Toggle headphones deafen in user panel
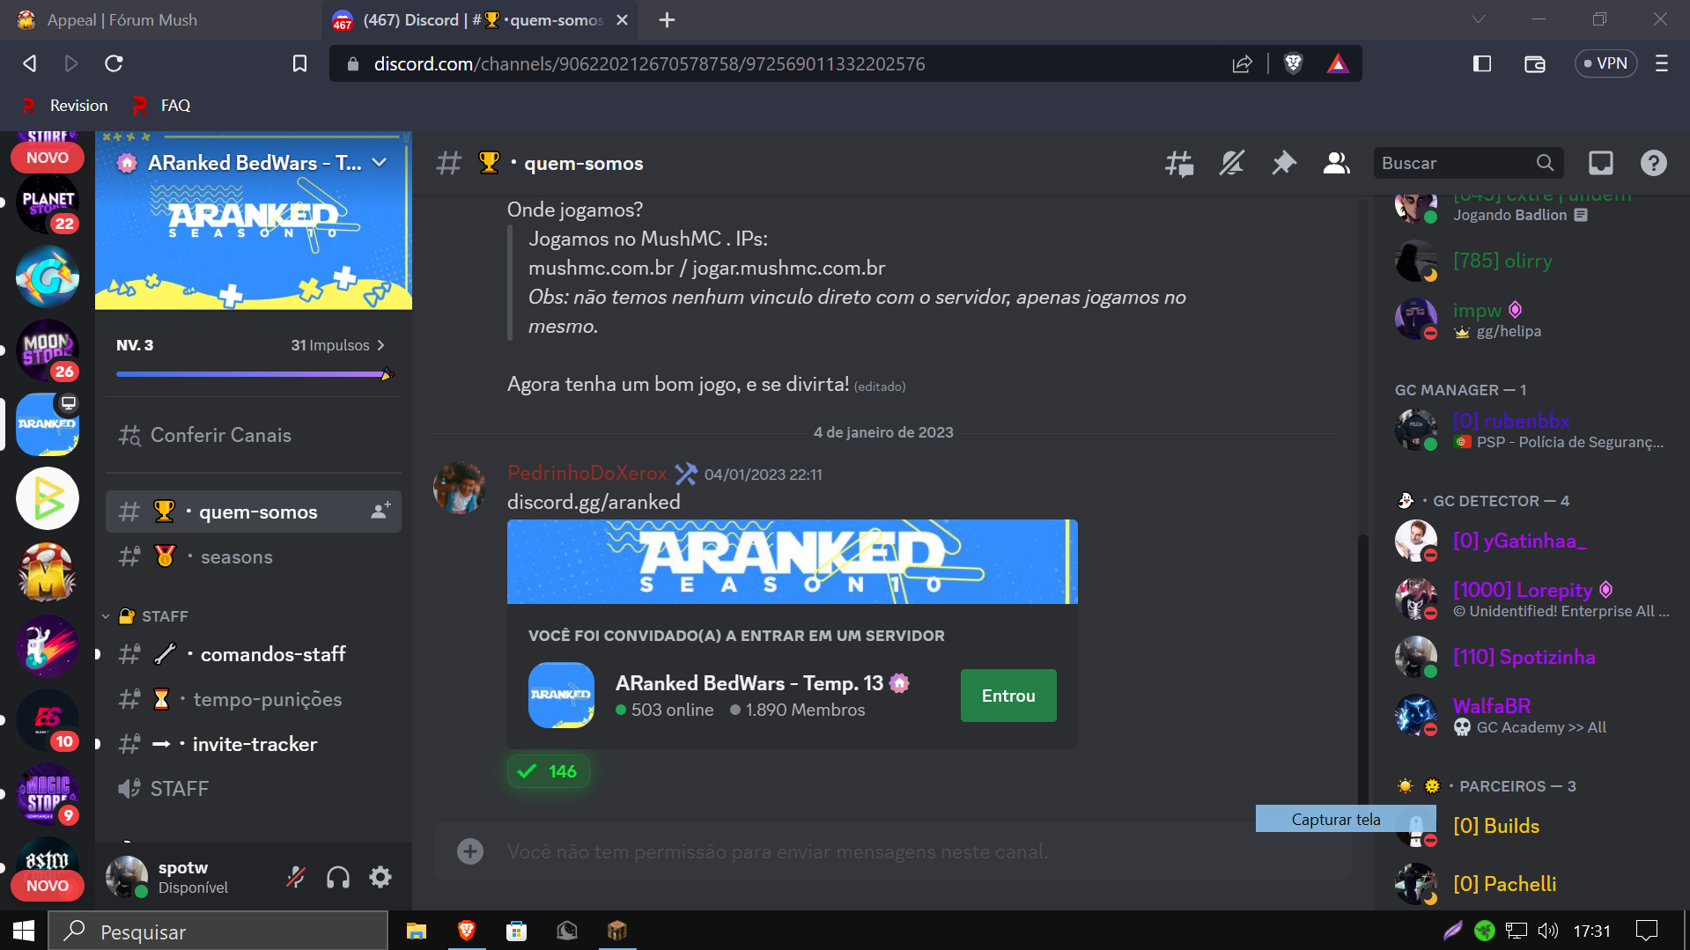Screen dimensions: 1690x950 [338, 877]
